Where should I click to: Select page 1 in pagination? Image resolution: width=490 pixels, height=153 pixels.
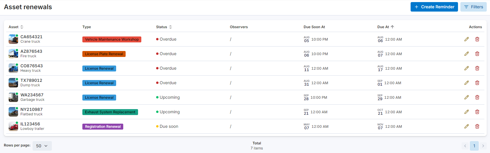[474, 146]
